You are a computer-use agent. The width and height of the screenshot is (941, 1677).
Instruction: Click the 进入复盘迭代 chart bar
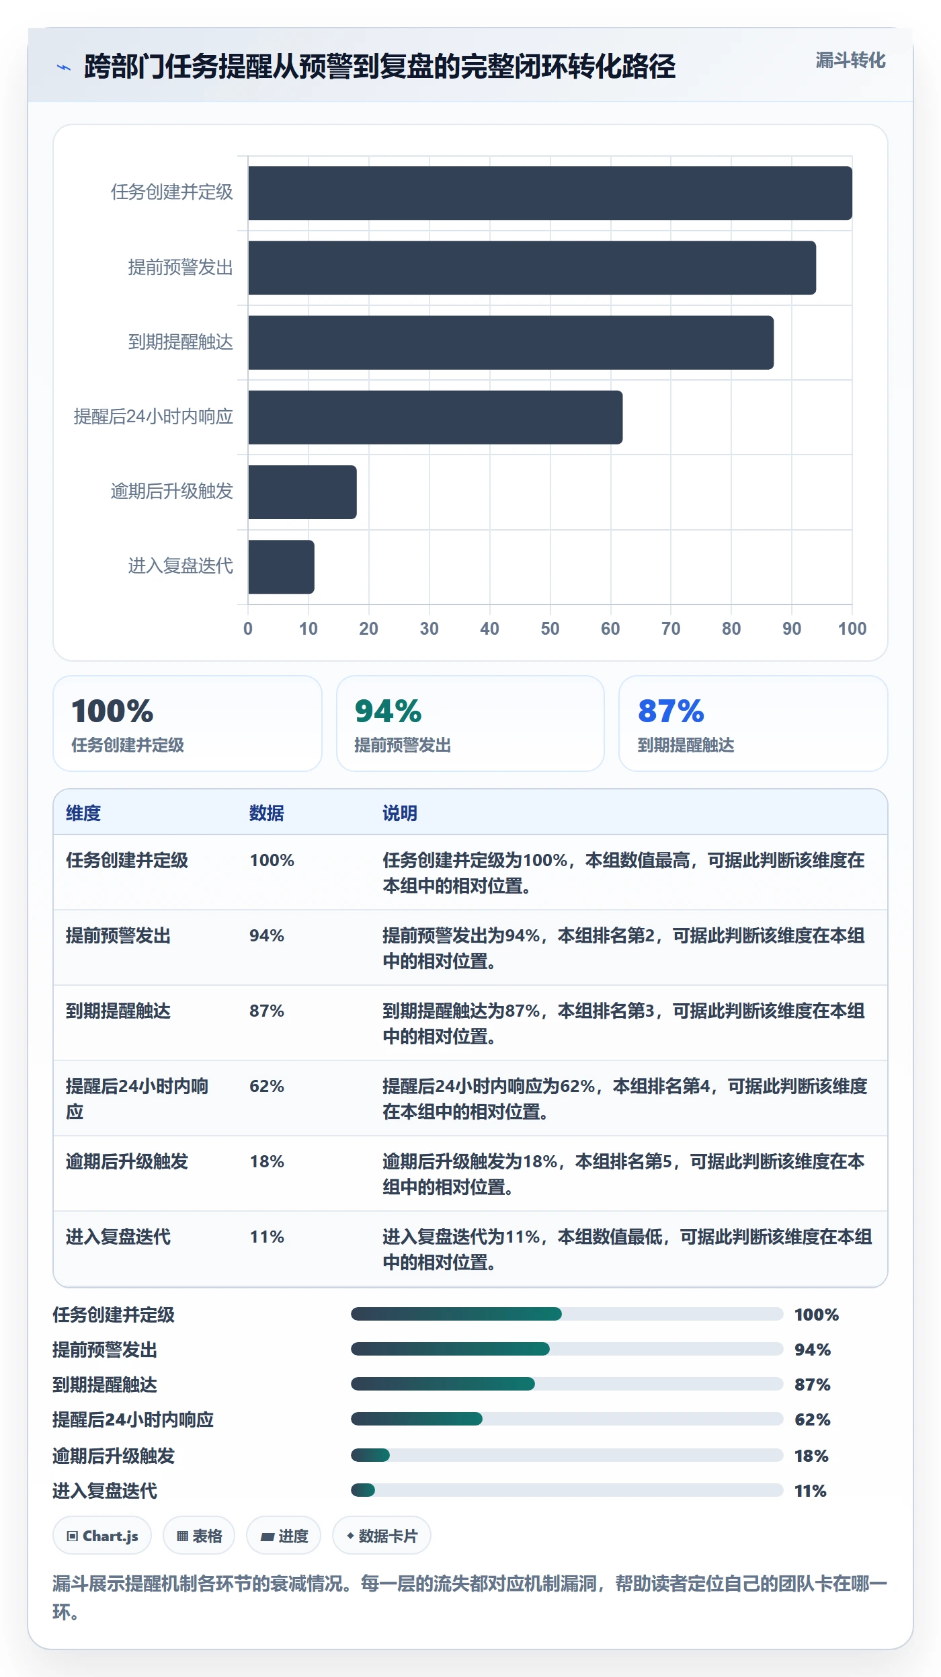[281, 566]
